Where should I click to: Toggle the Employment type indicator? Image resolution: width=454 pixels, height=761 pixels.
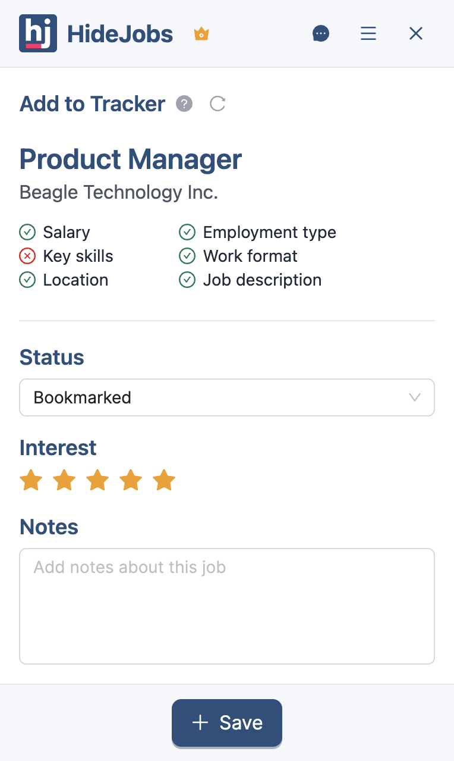point(187,232)
